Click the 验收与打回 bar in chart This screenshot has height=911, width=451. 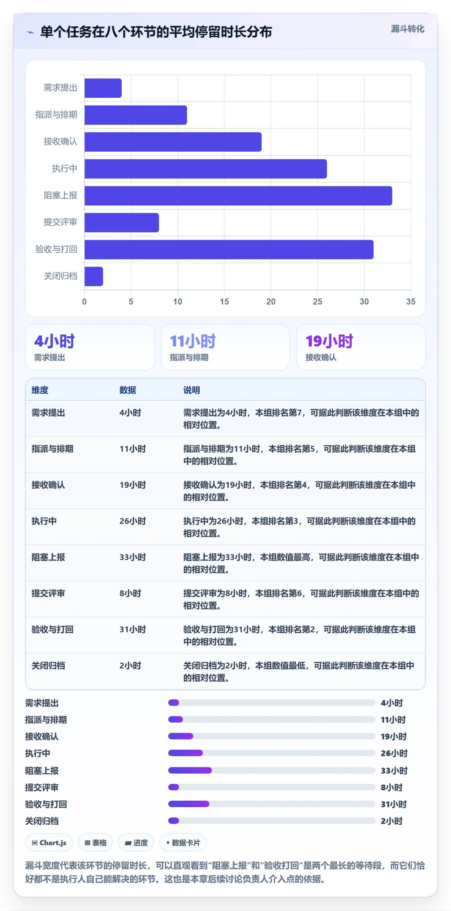pyautogui.click(x=229, y=249)
